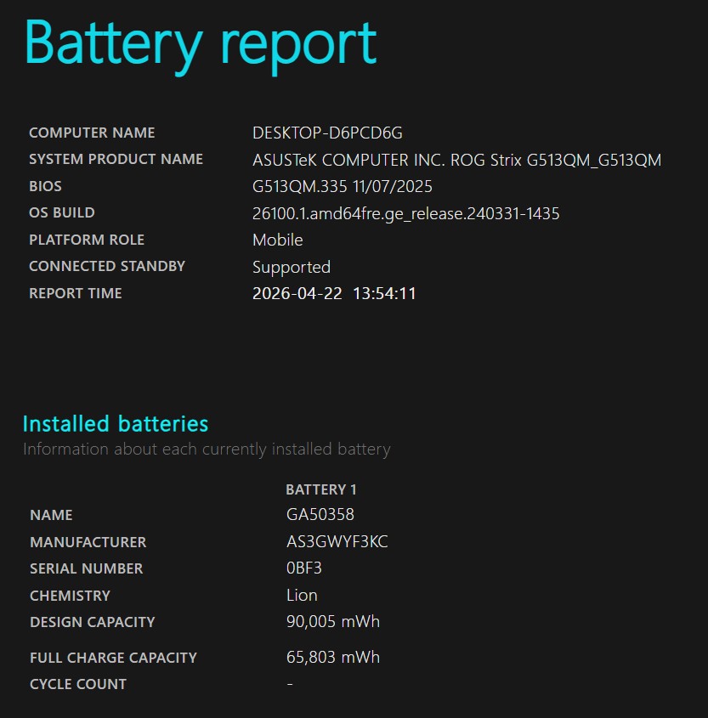Click the battery name value GA50358
Screen dimensions: 708x718
coord(320,515)
